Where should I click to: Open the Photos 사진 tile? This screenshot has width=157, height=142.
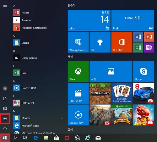click(x=111, y=71)
